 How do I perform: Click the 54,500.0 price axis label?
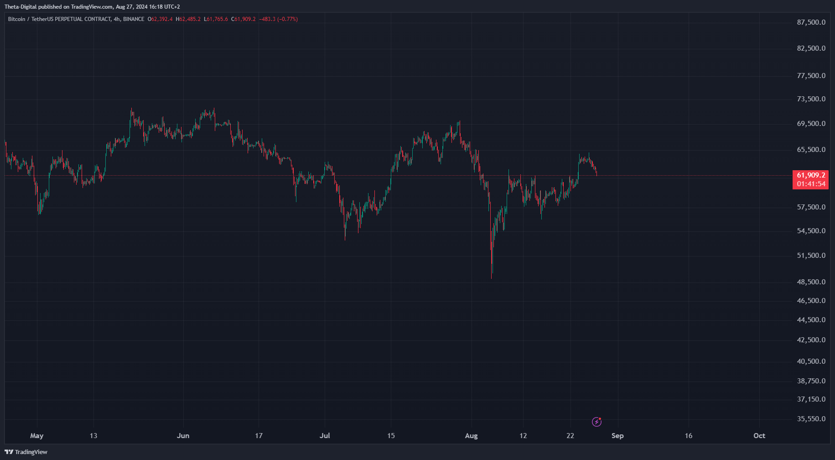[x=811, y=231]
